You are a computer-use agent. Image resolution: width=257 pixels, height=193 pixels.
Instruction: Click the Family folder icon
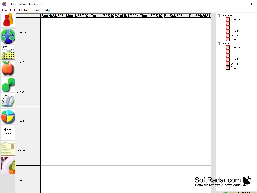click(x=218, y=43)
